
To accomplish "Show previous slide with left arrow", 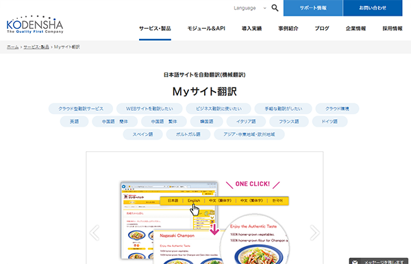I will click(x=95, y=233).
